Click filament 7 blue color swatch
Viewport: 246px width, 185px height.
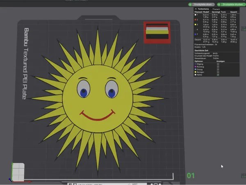(196, 34)
